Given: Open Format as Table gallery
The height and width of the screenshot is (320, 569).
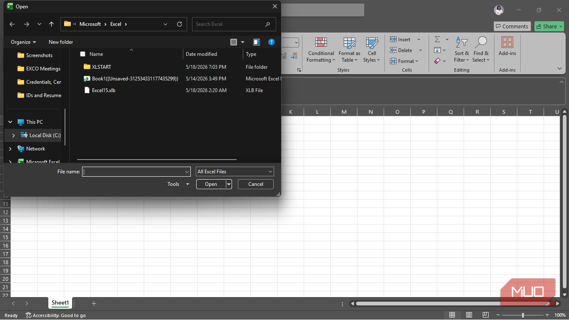Looking at the screenshot, I should 349,50.
